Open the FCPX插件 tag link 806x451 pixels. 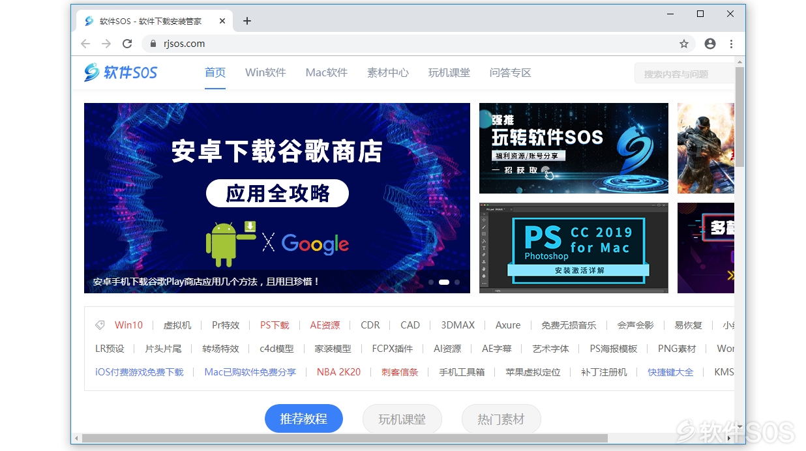(393, 348)
